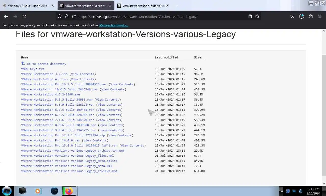
Task: Open the Legacy_reviews.xml file
Action: pyautogui.click(x=69, y=171)
